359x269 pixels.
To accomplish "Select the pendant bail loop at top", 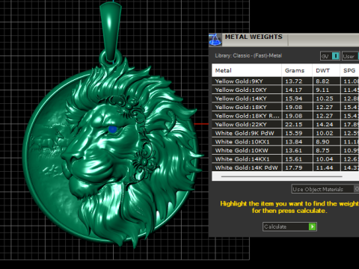I will click(111, 32).
